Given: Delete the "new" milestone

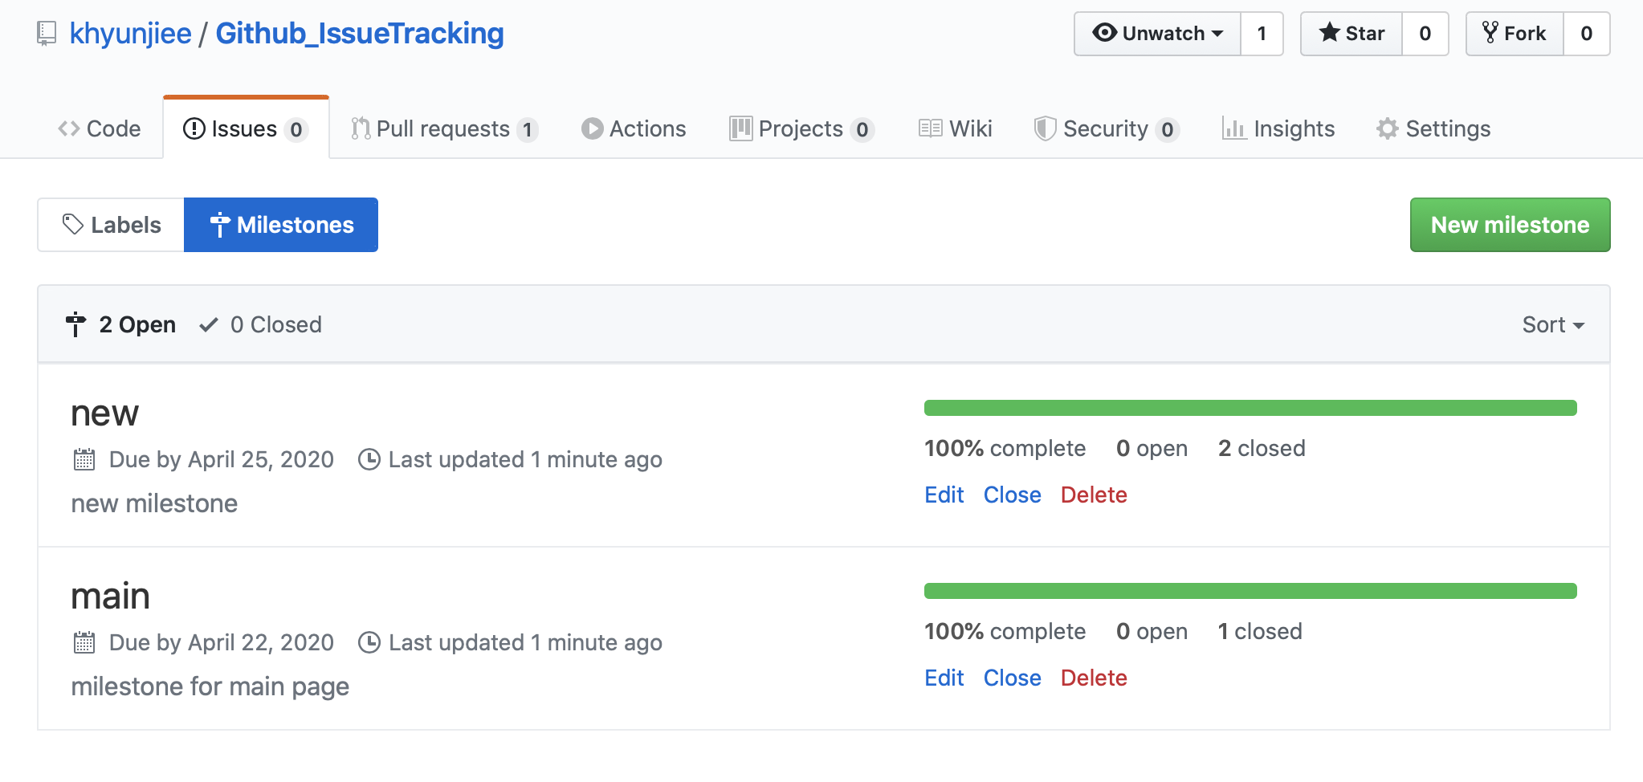Looking at the screenshot, I should click(x=1093, y=495).
